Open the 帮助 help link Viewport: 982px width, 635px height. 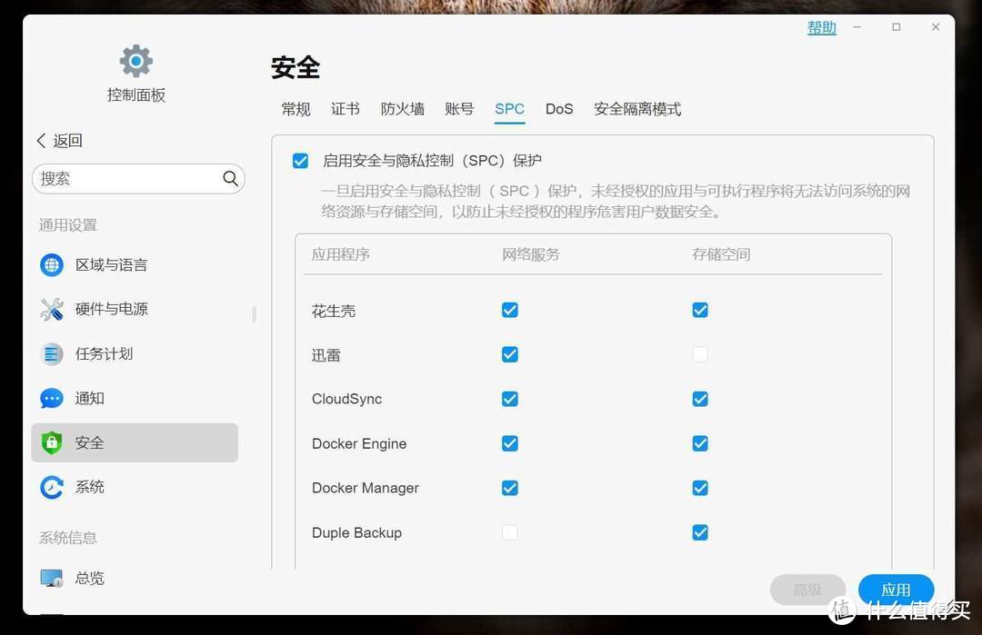point(822,27)
